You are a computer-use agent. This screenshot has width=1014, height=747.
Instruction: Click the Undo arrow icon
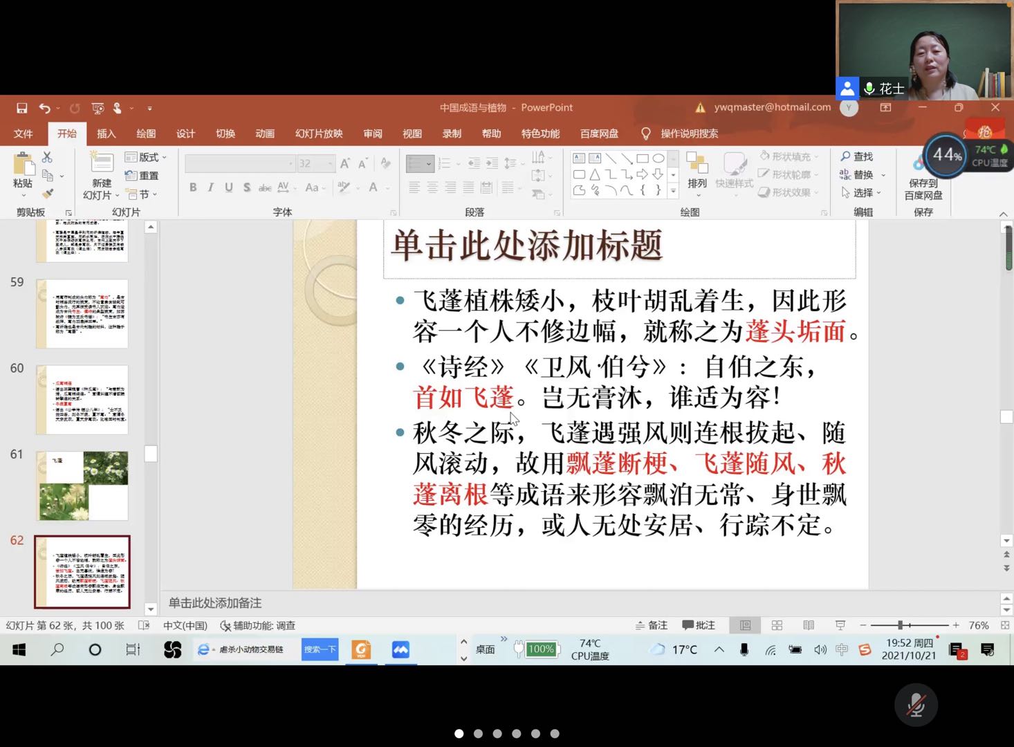45,108
